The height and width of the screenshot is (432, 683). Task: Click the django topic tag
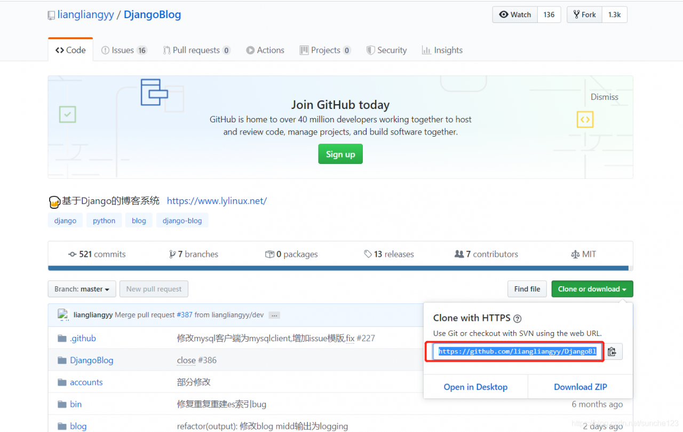point(66,221)
